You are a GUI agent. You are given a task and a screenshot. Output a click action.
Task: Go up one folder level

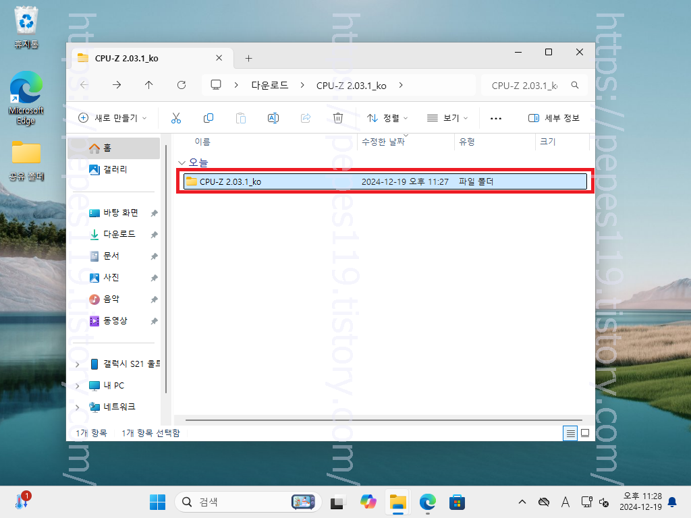pyautogui.click(x=149, y=85)
